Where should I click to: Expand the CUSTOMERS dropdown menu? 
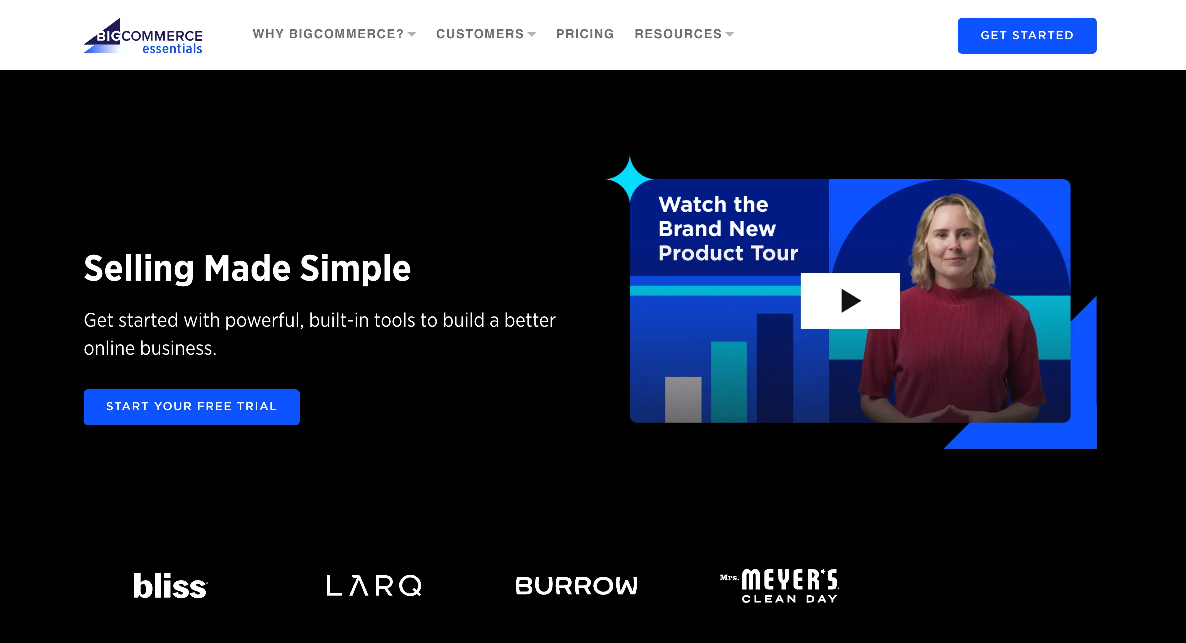(x=484, y=34)
